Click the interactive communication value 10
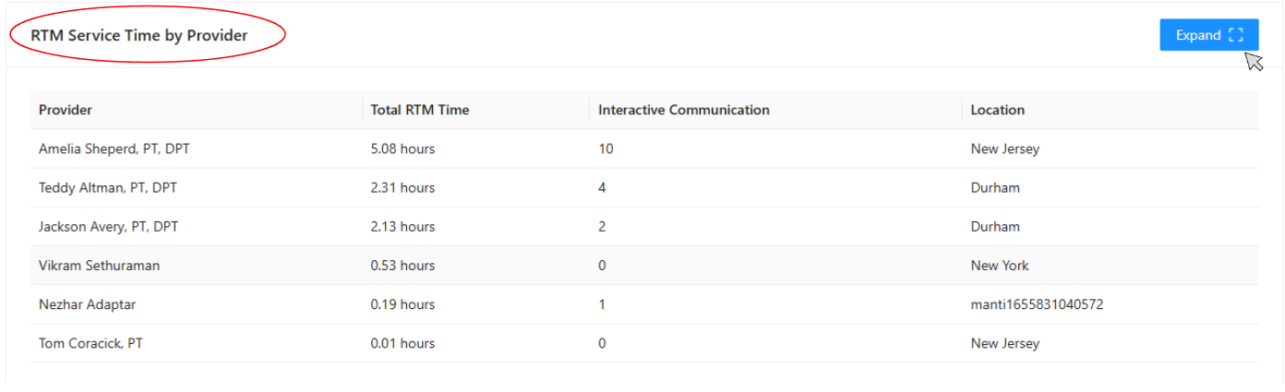 [606, 148]
